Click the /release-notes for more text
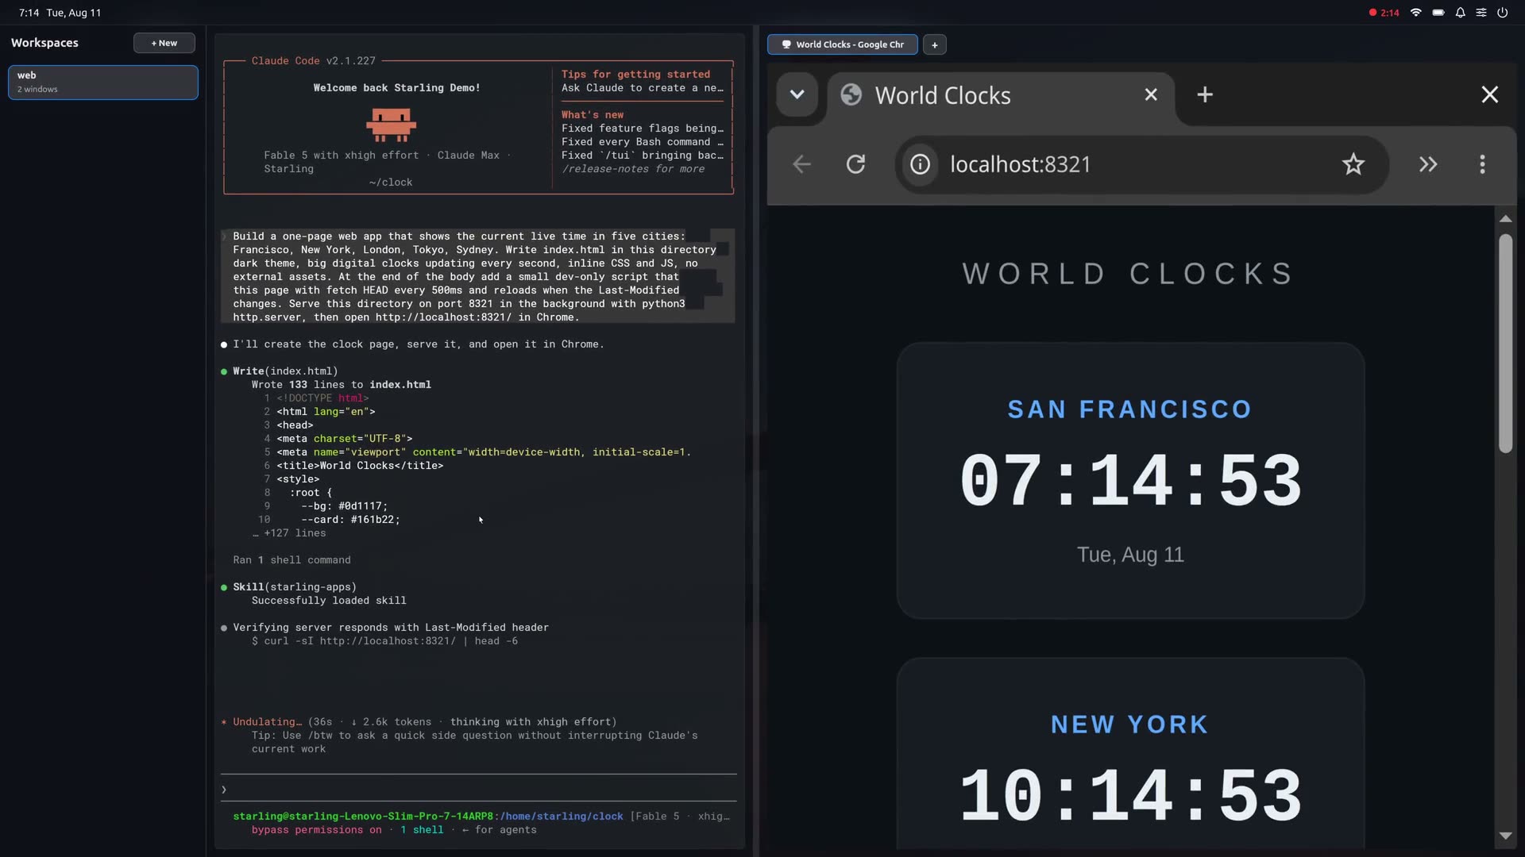The image size is (1525, 857). click(x=633, y=168)
